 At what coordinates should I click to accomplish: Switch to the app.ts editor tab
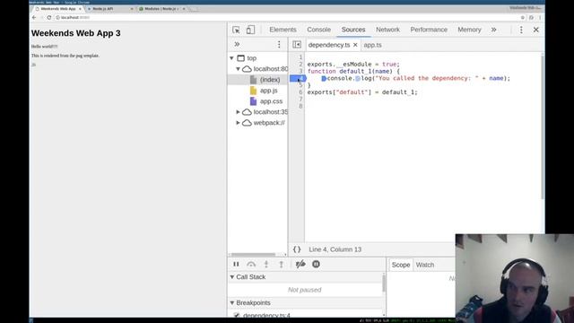[x=373, y=45]
